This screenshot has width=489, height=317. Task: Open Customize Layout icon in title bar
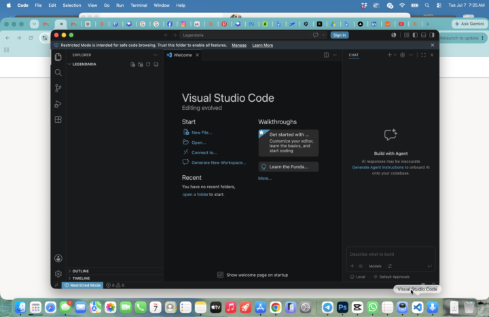tap(407, 35)
